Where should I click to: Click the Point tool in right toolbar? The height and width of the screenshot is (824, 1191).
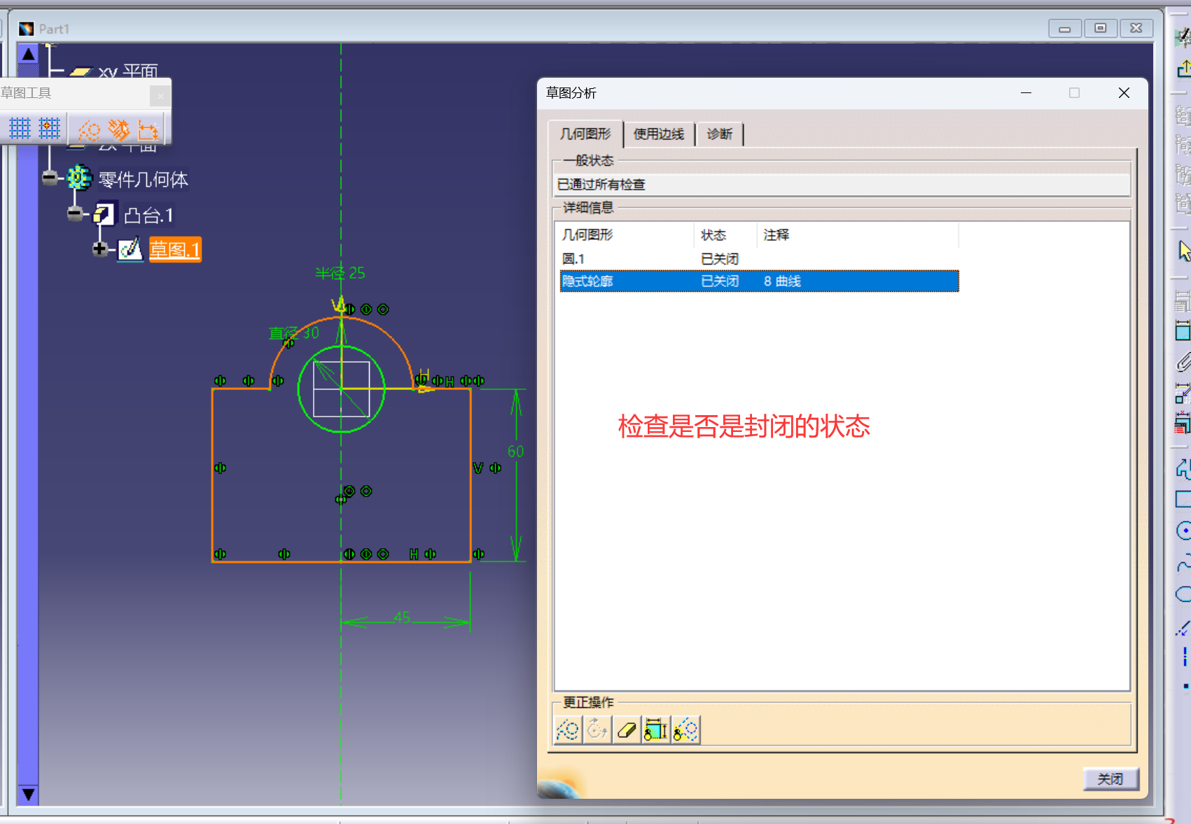[1185, 686]
